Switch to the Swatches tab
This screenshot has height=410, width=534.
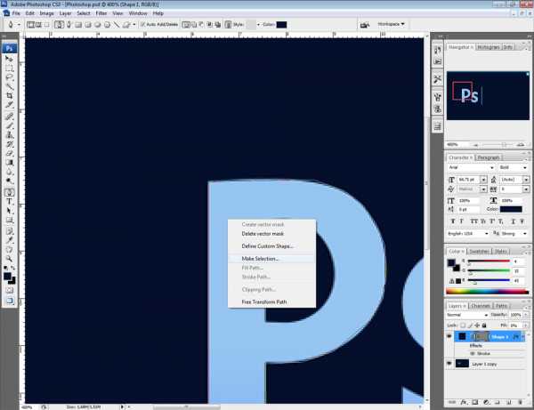pyautogui.click(x=479, y=251)
